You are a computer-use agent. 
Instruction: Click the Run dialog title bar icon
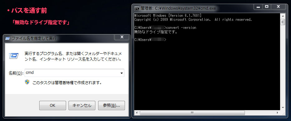point(7,38)
